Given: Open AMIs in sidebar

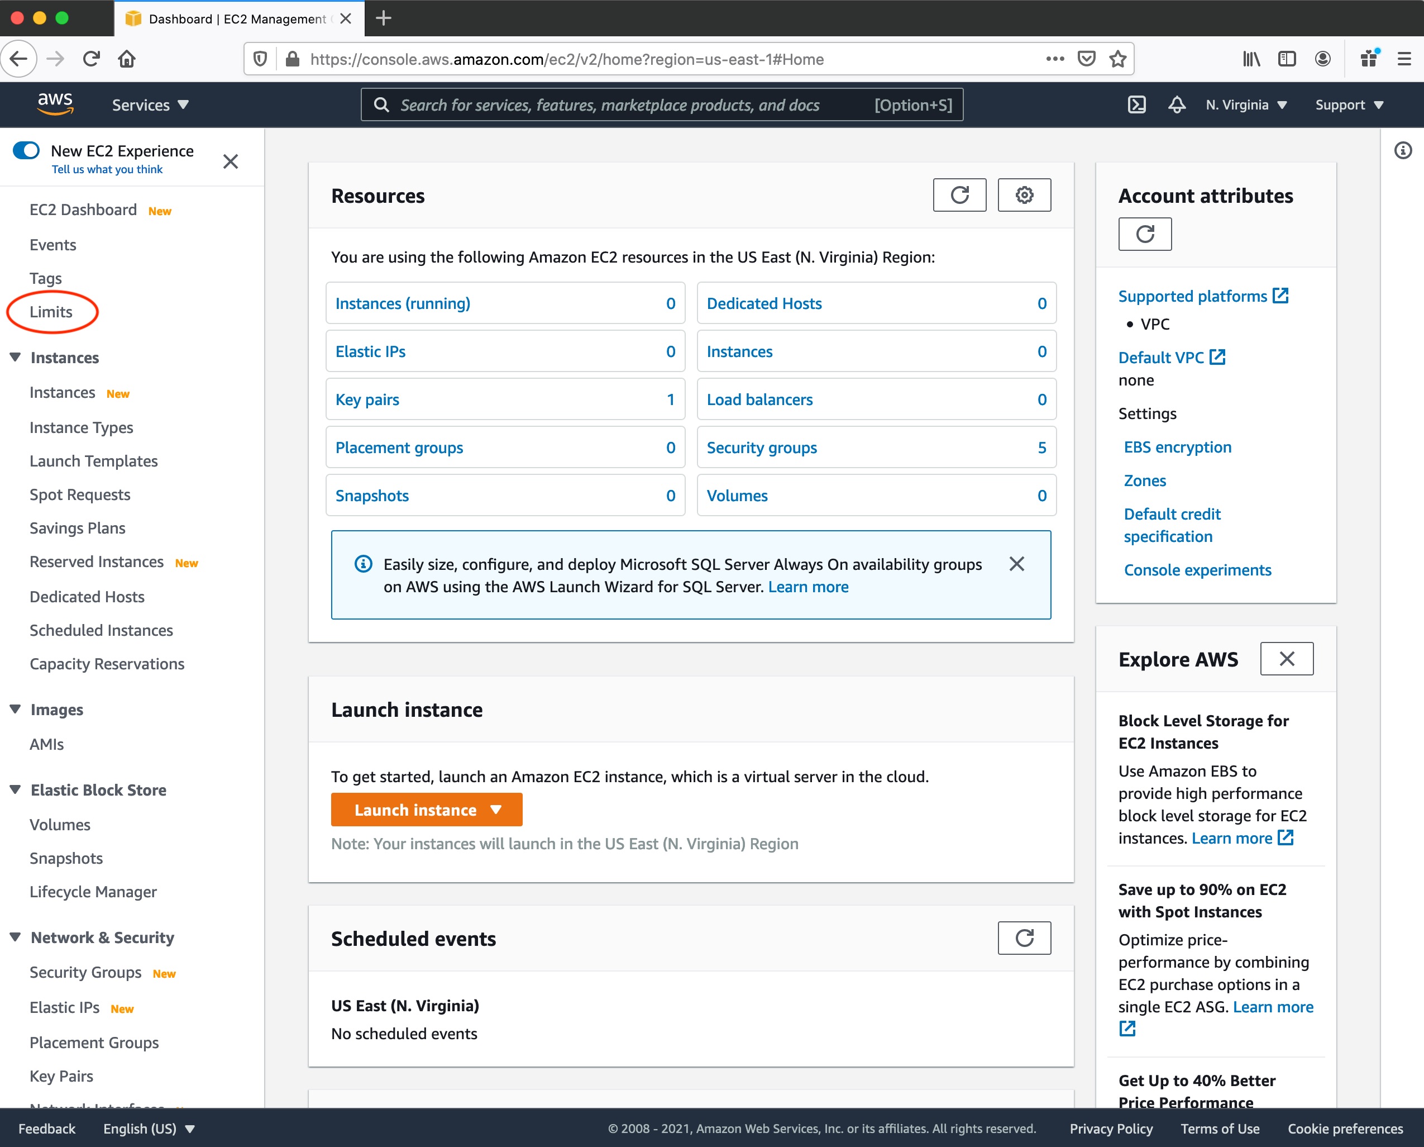Looking at the screenshot, I should pos(47,745).
